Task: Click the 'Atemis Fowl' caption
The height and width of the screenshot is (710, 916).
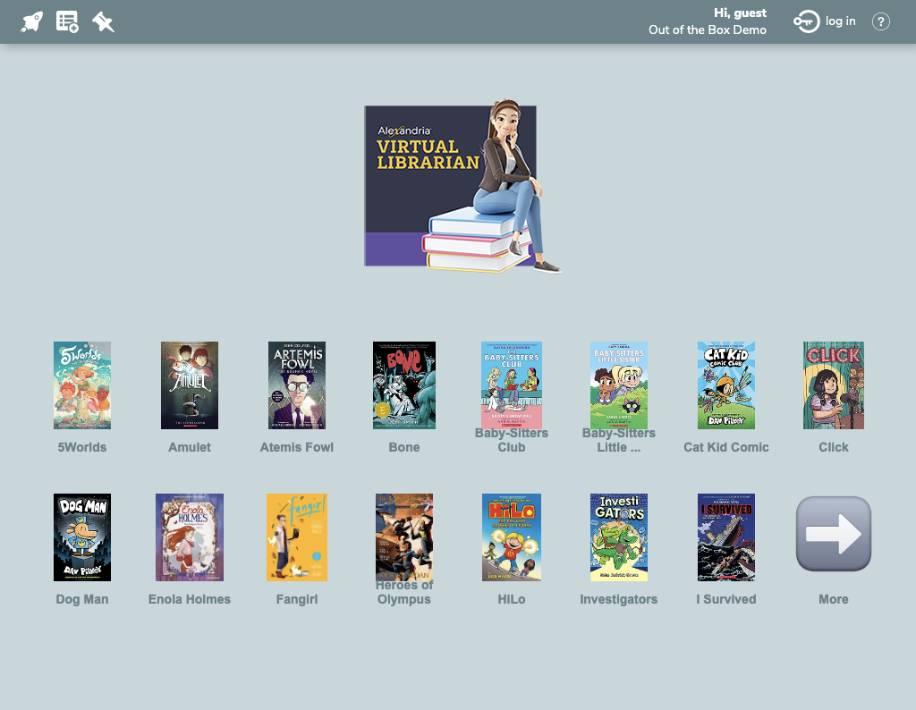Action: 297,447
